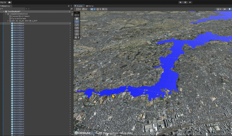Viewport: 232px width, 136px height.
Task: Click the Step frame button
Action: 190,2
